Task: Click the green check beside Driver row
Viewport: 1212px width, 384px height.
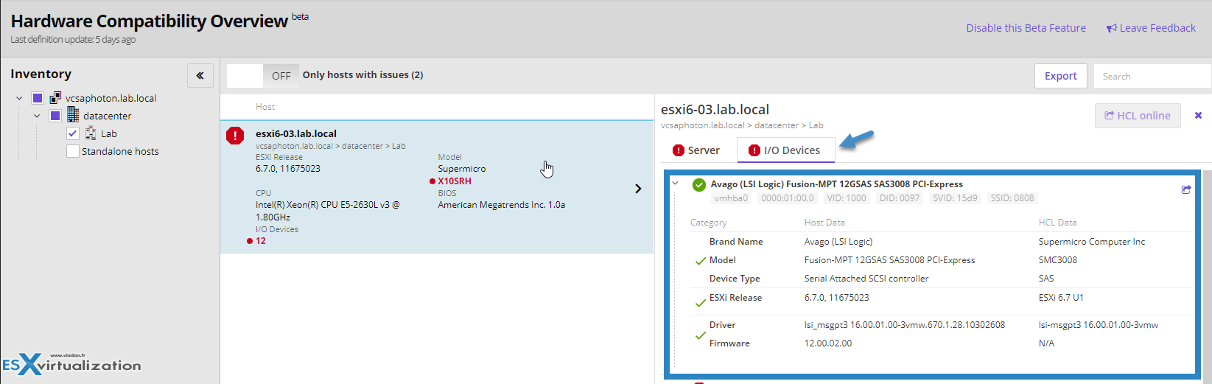Action: pos(700,335)
